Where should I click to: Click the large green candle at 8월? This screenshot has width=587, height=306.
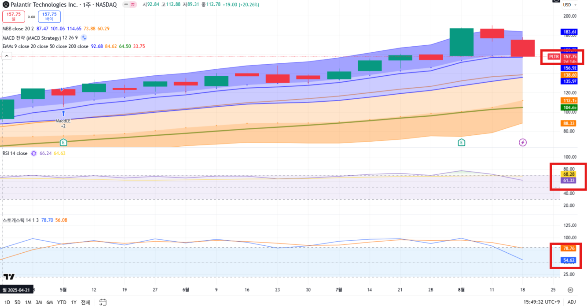[461, 42]
